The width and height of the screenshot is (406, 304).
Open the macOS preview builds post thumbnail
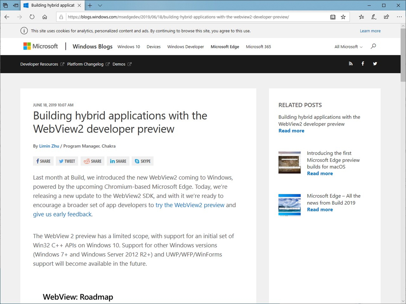[x=289, y=162]
